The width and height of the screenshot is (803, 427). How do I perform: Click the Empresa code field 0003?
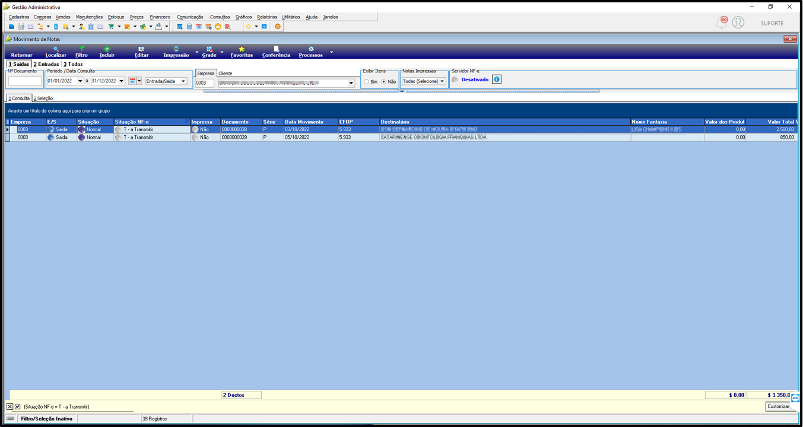point(205,84)
